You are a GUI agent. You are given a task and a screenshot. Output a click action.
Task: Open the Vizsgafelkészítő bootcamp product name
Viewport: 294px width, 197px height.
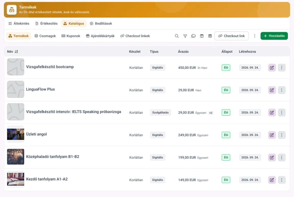click(50, 67)
